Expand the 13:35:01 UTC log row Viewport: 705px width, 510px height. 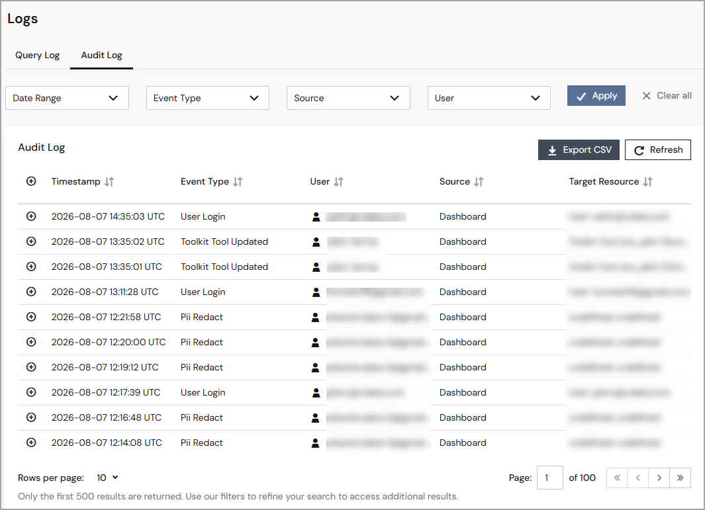tap(31, 267)
